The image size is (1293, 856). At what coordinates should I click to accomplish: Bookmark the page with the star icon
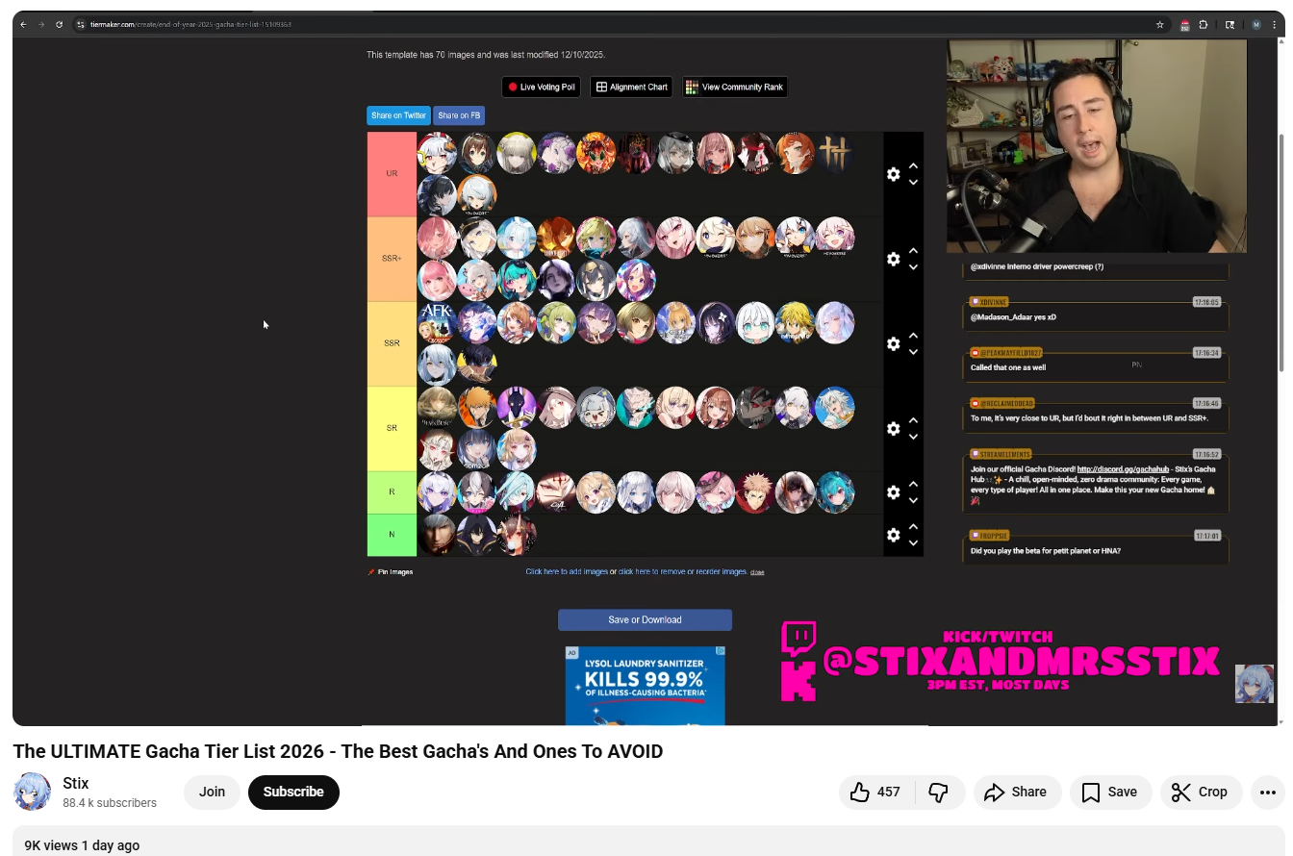tap(1160, 24)
